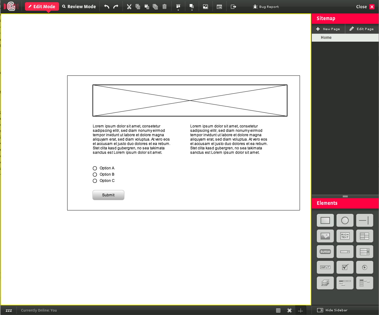Toggle the grid display in the status bar
Viewport: 379px width, 315px height.
pos(278,310)
